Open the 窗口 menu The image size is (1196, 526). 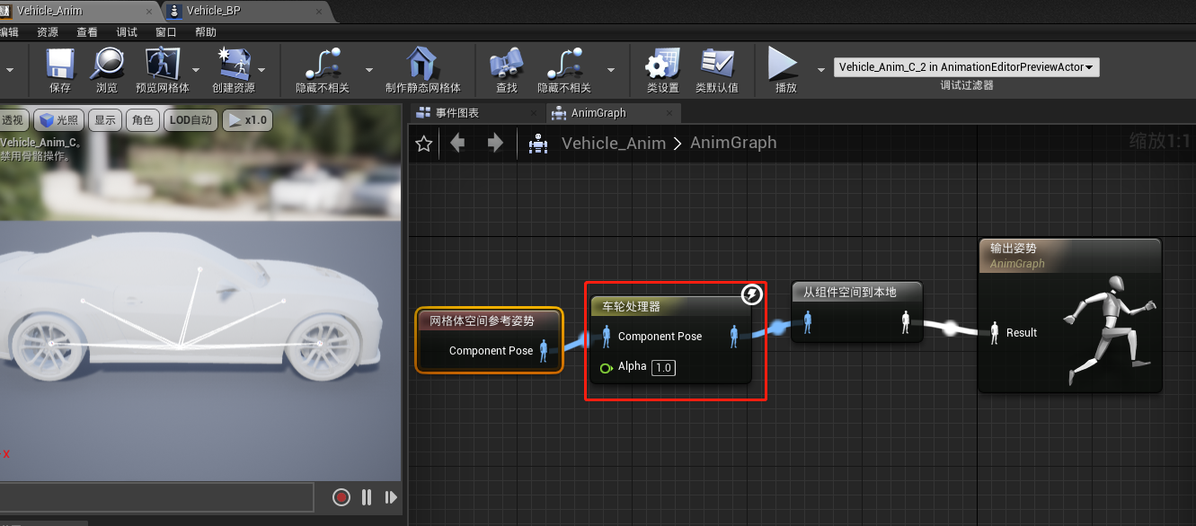tap(166, 31)
